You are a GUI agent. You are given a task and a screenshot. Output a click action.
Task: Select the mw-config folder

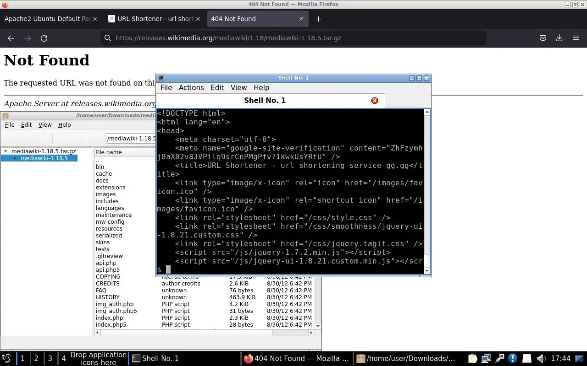110,222
